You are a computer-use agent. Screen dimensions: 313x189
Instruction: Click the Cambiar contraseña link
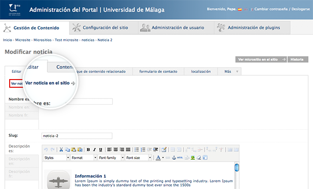click(270, 9)
